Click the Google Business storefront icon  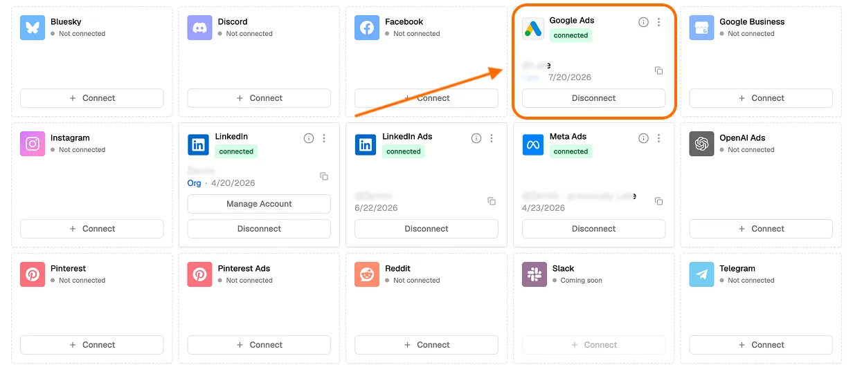(701, 28)
